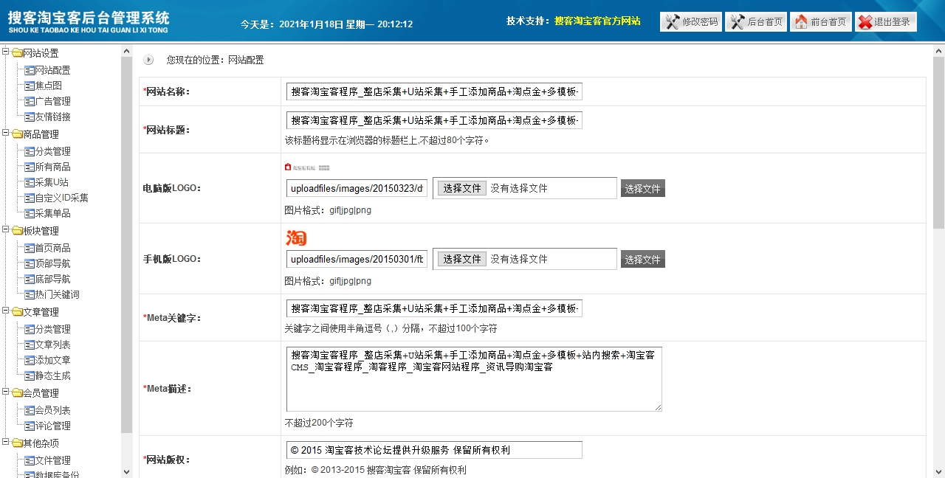Viewport: 945px width, 478px height.
Task: Click the Meta关键字 text field
Action: (434, 308)
